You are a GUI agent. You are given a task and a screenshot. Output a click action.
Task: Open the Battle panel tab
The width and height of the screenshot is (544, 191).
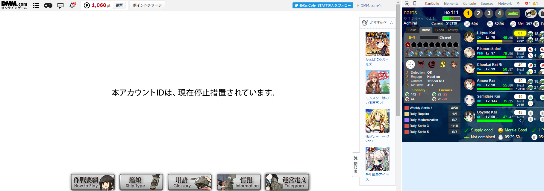coord(426,30)
